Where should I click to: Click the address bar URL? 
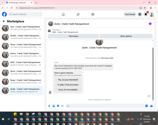coord(37,8)
